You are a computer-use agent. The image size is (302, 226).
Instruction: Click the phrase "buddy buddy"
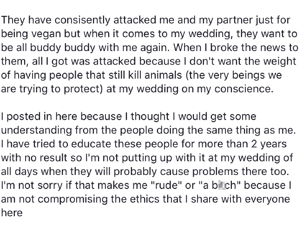point(62,47)
